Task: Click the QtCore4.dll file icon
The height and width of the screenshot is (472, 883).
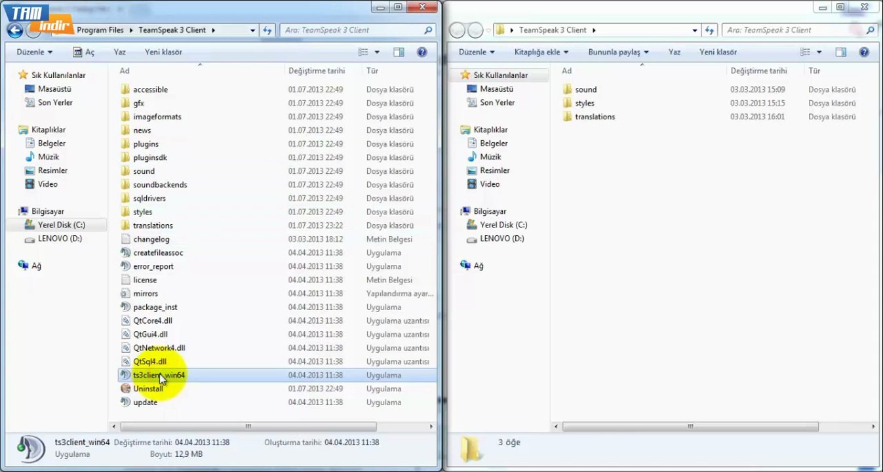Action: pyautogui.click(x=127, y=321)
